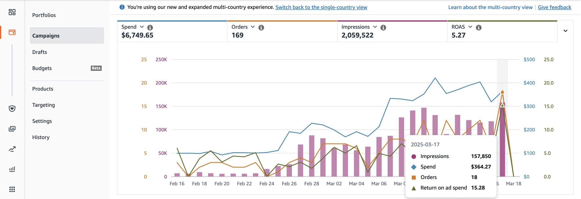Click the ROAS green triangle in tooltip
The width and height of the screenshot is (581, 199).
click(414, 188)
